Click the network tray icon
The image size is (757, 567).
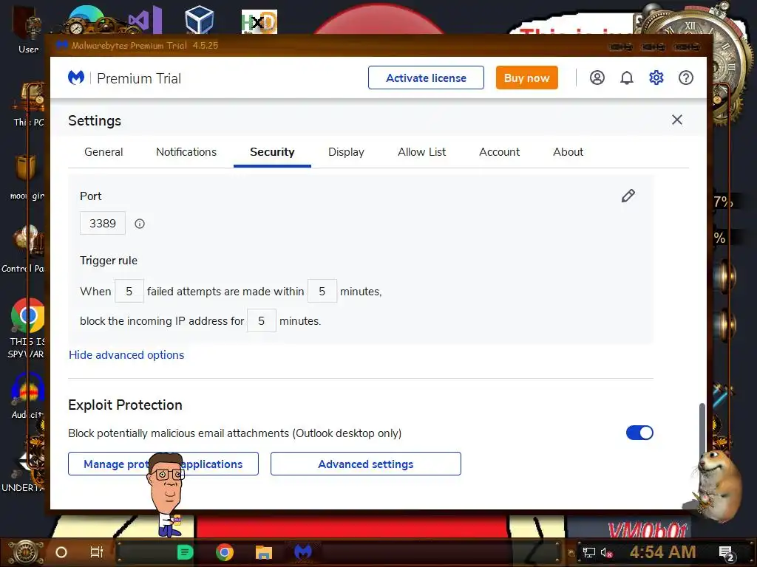(x=589, y=552)
